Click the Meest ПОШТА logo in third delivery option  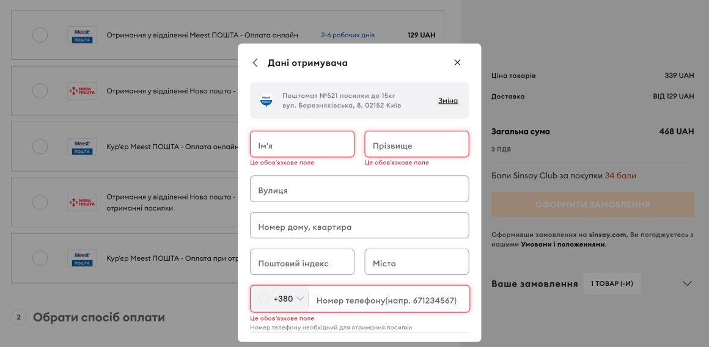82,147
